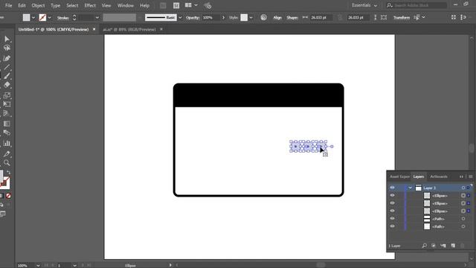Click the Recolor Artwork wheel icon
This screenshot has height=268, width=476.
[263, 17]
